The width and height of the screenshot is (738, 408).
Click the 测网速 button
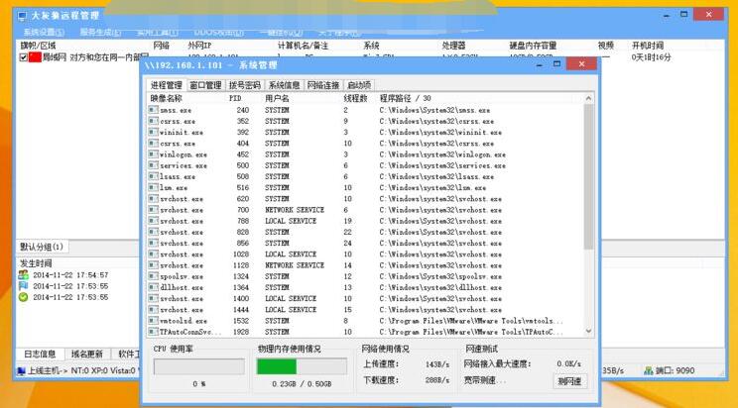[569, 381]
